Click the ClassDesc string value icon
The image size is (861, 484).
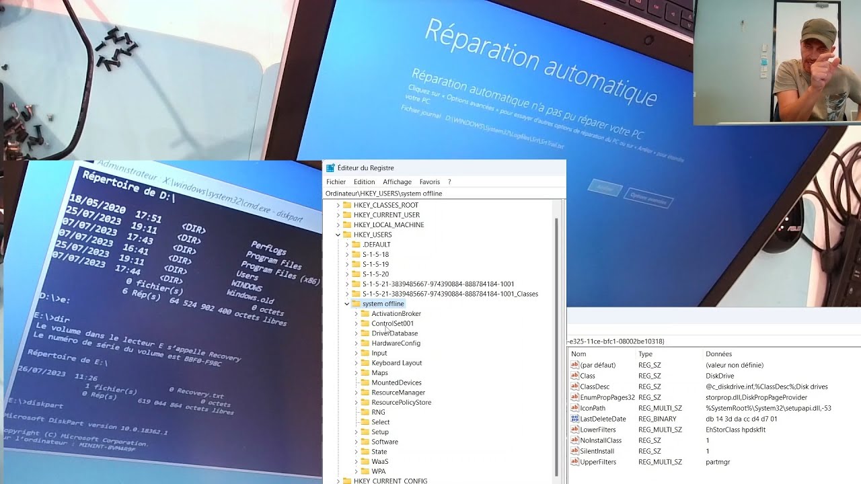(574, 387)
